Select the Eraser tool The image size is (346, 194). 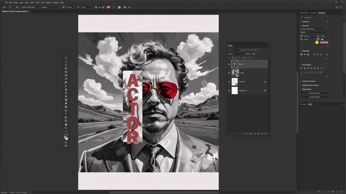[x=66, y=96]
